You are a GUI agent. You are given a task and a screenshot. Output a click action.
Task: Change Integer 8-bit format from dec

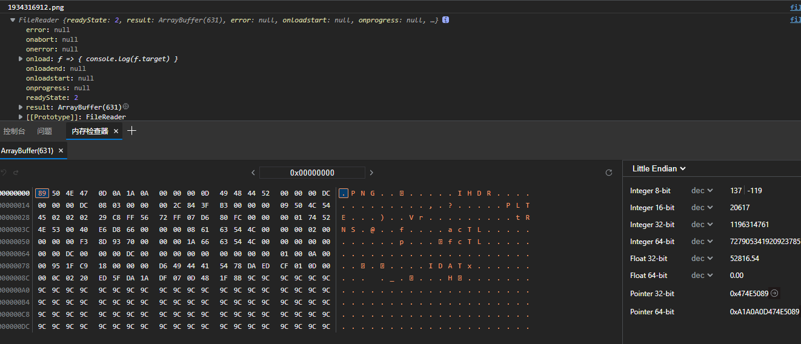tap(702, 191)
